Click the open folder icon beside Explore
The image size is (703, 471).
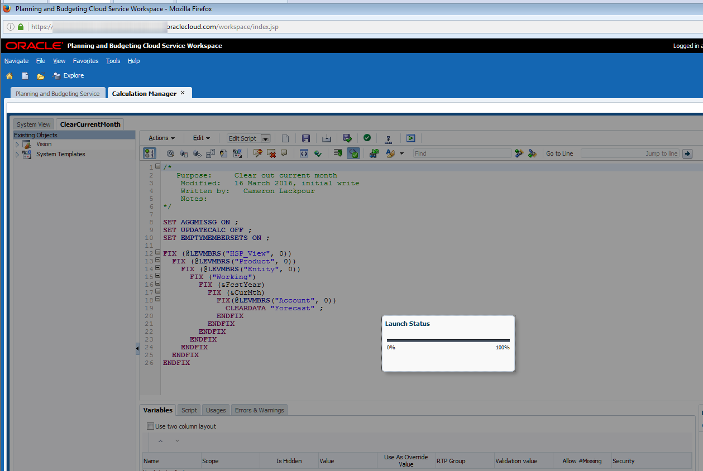[40, 76]
